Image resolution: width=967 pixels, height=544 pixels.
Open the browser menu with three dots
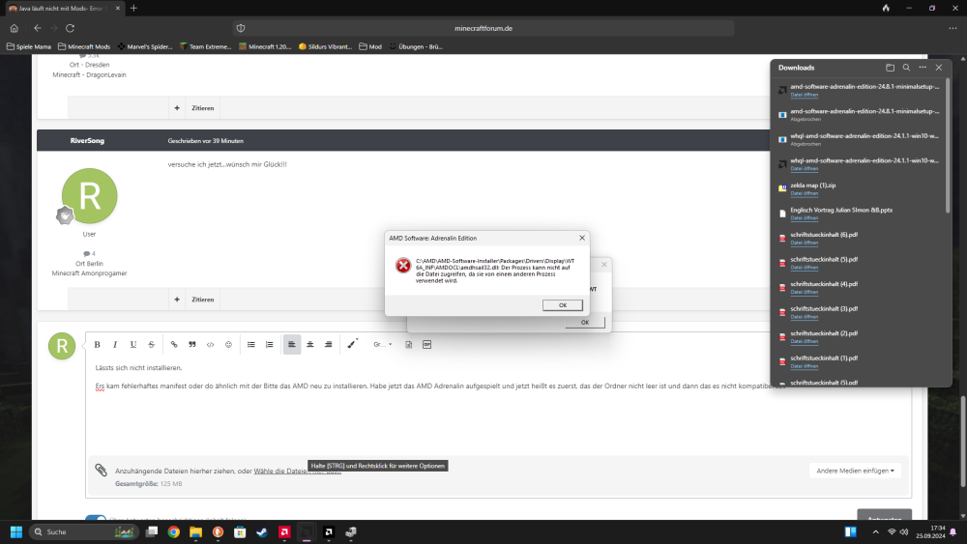coord(952,28)
